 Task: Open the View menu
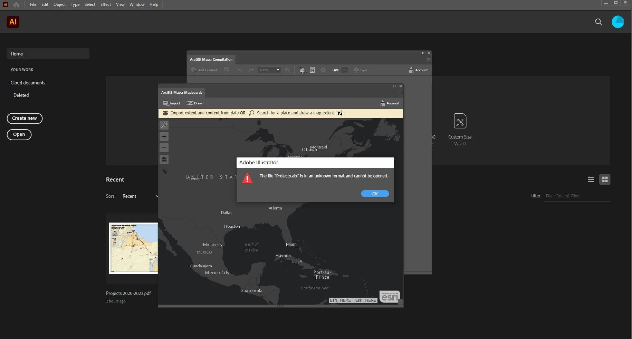pyautogui.click(x=120, y=4)
